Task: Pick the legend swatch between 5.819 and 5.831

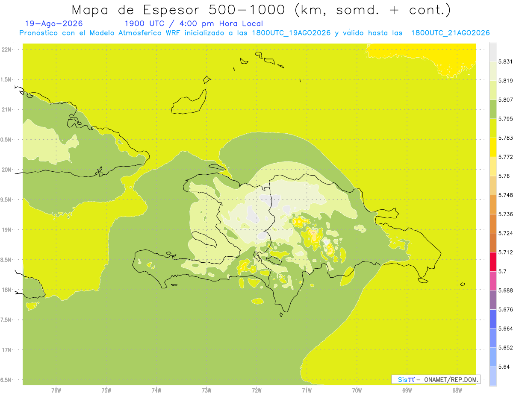Action: 493,71
